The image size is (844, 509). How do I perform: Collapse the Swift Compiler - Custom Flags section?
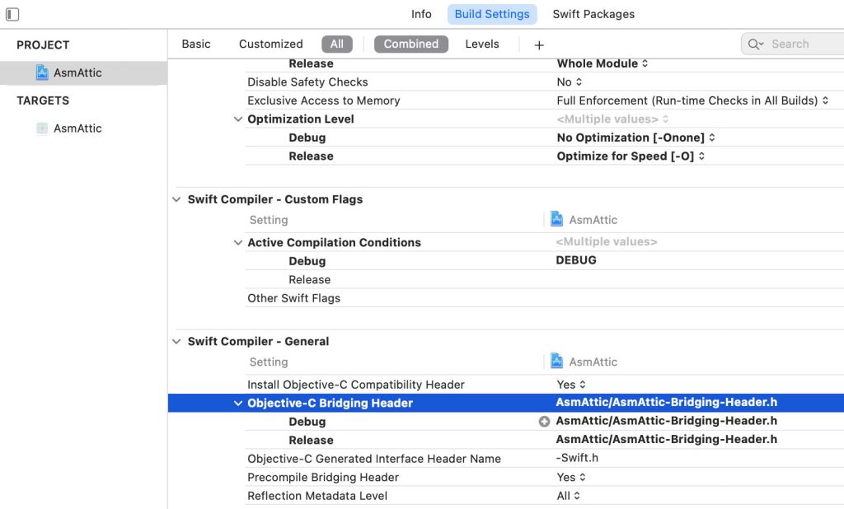coord(176,199)
